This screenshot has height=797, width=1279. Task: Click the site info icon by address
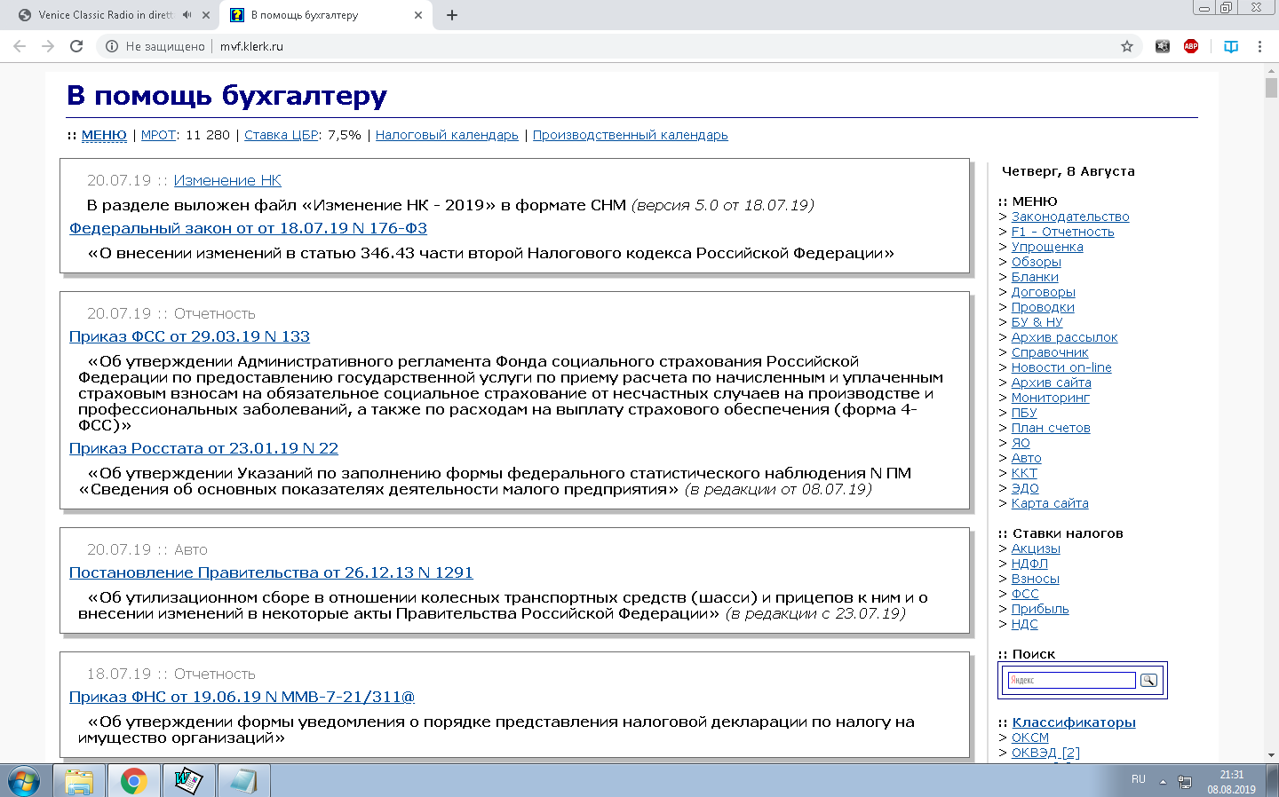click(x=112, y=46)
